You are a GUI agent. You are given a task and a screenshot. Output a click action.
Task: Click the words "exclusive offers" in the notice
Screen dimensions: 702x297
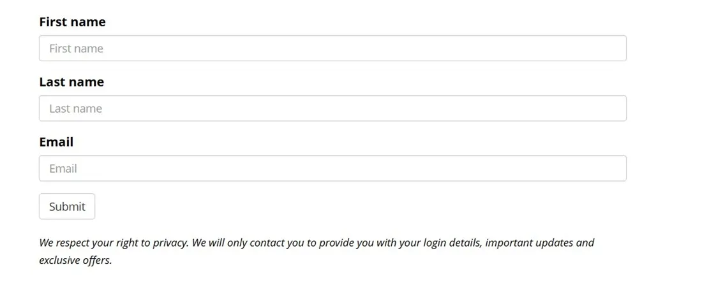point(75,260)
